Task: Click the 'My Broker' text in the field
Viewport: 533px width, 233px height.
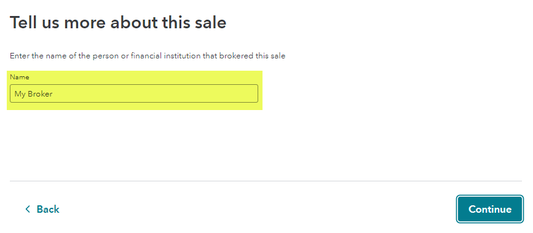Action: pyautogui.click(x=33, y=94)
